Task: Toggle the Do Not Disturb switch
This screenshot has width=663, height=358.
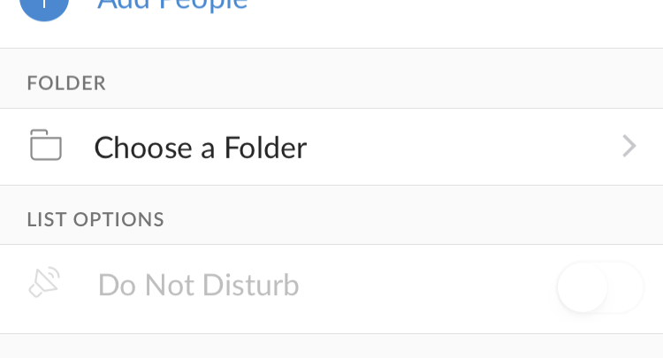Action: click(599, 287)
